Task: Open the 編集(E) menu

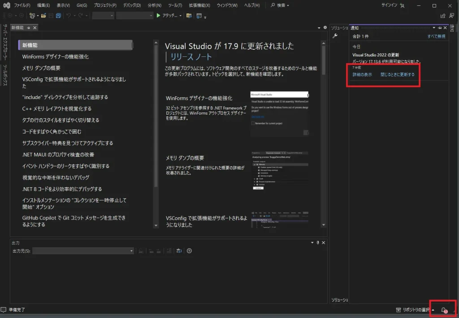Action: click(43, 5)
